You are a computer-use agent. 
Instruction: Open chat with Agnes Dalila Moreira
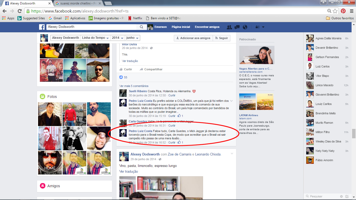coord(327,38)
